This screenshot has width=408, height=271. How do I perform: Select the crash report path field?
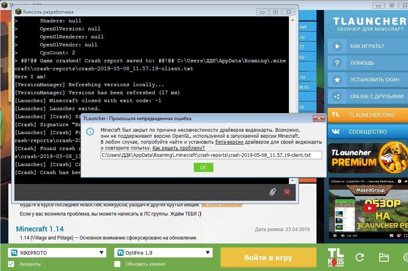(x=211, y=155)
